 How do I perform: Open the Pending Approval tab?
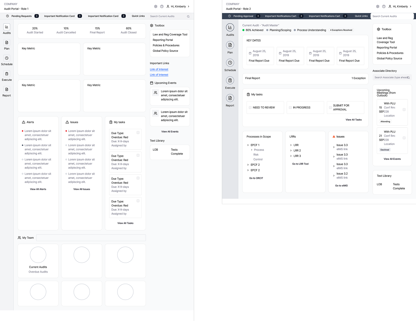(244, 16)
